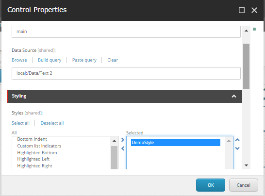Select Highlighted Bottom style
Image resolution: width=265 pixels, height=196 pixels.
(37, 152)
